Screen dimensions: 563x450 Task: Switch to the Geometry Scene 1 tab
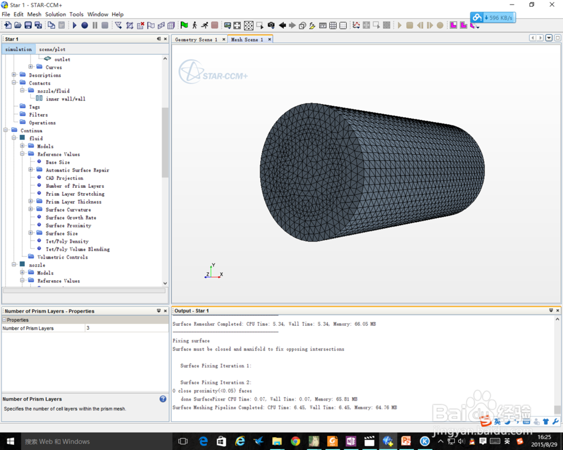[196, 39]
